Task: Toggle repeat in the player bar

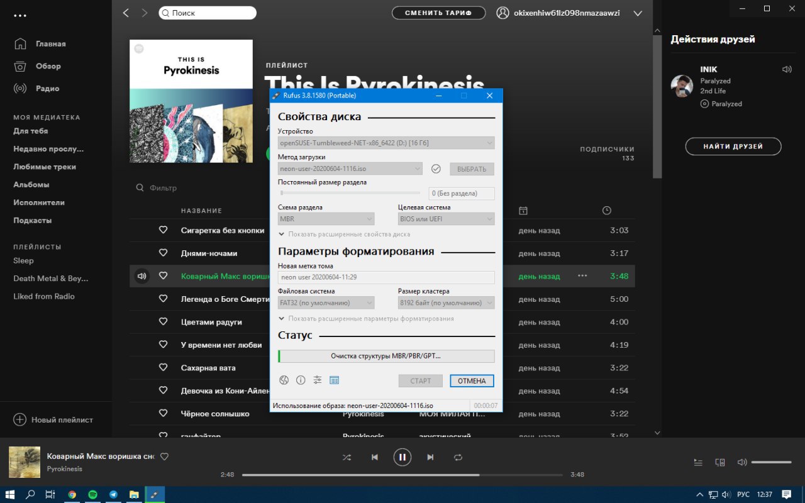Action: point(458,457)
